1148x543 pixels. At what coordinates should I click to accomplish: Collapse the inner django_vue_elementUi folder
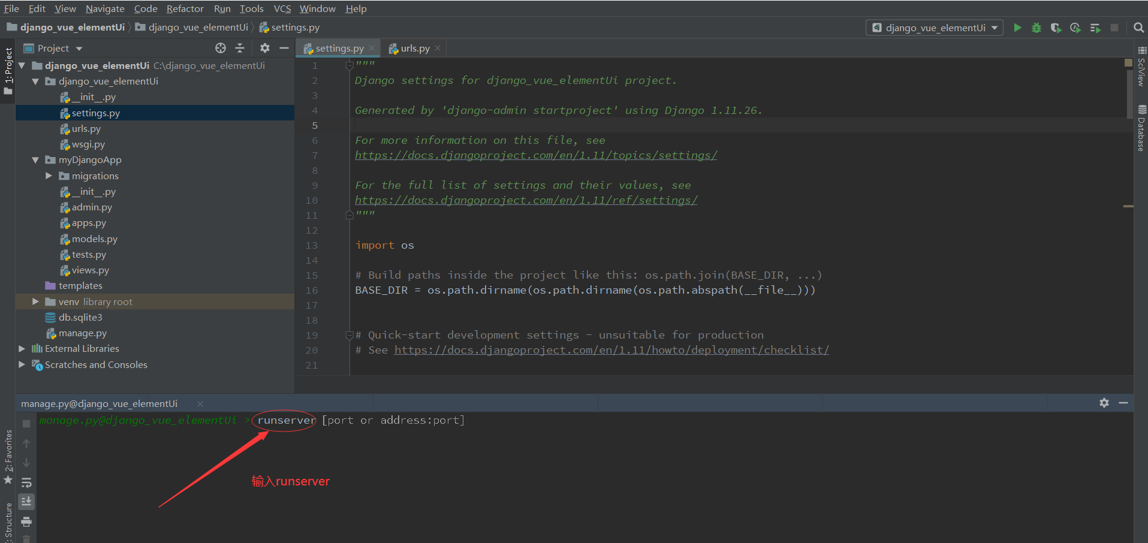click(x=35, y=81)
